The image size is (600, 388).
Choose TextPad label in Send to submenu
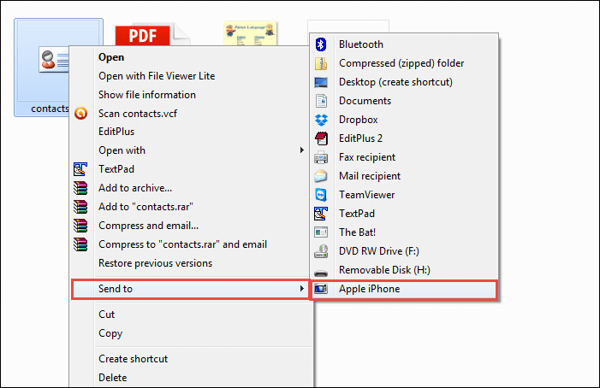pos(357,214)
